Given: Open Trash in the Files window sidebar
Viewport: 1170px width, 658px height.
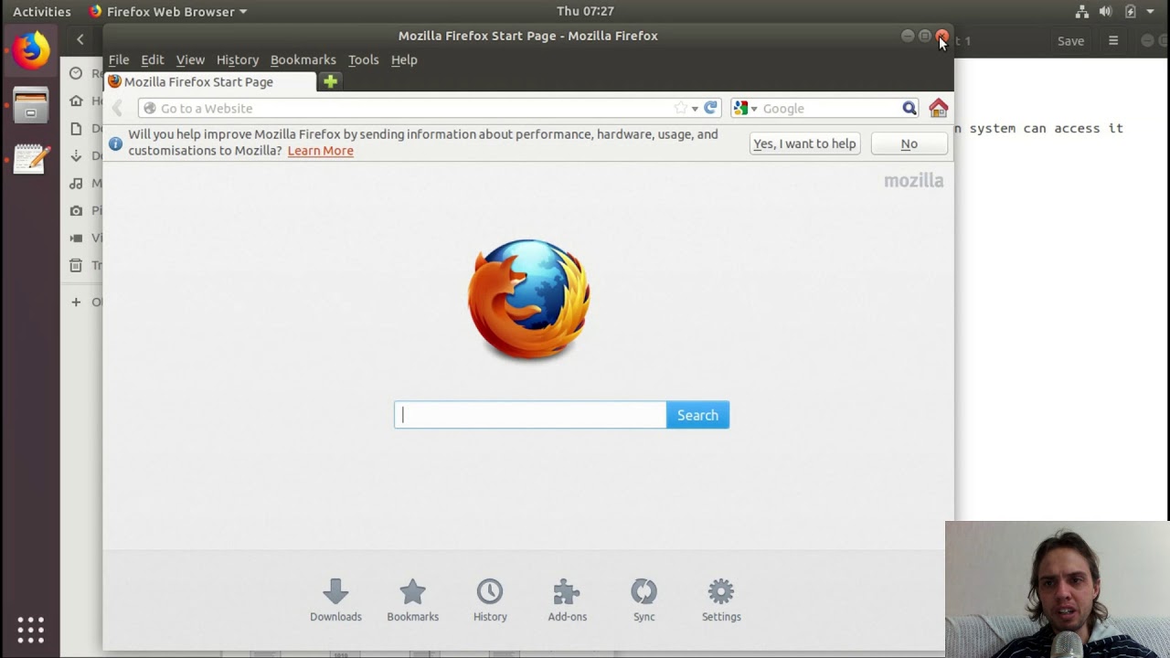Looking at the screenshot, I should [x=76, y=265].
